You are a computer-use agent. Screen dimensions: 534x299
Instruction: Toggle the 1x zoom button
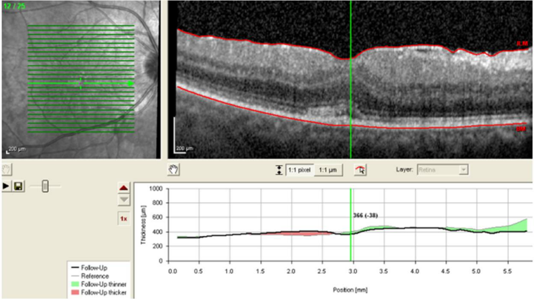124,219
